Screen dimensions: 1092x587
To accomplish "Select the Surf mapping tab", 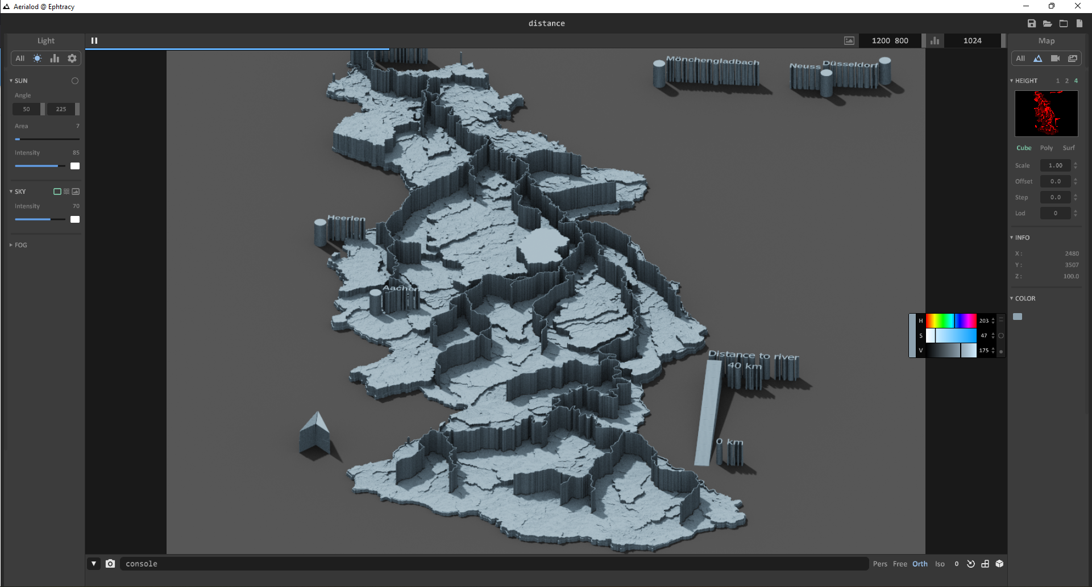I will 1069,147.
